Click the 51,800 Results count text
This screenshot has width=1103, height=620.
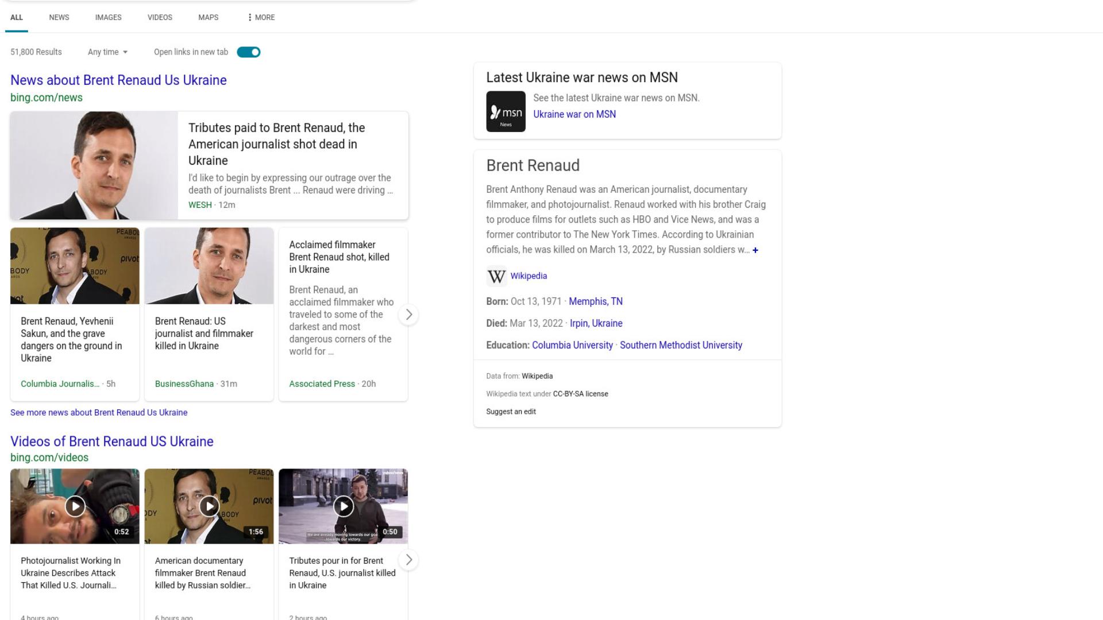coord(36,52)
